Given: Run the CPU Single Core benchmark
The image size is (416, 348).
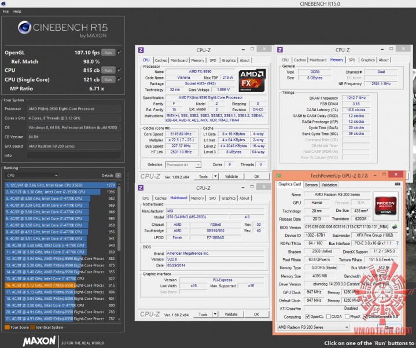Looking at the screenshot, I should pyautogui.click(x=108, y=79).
